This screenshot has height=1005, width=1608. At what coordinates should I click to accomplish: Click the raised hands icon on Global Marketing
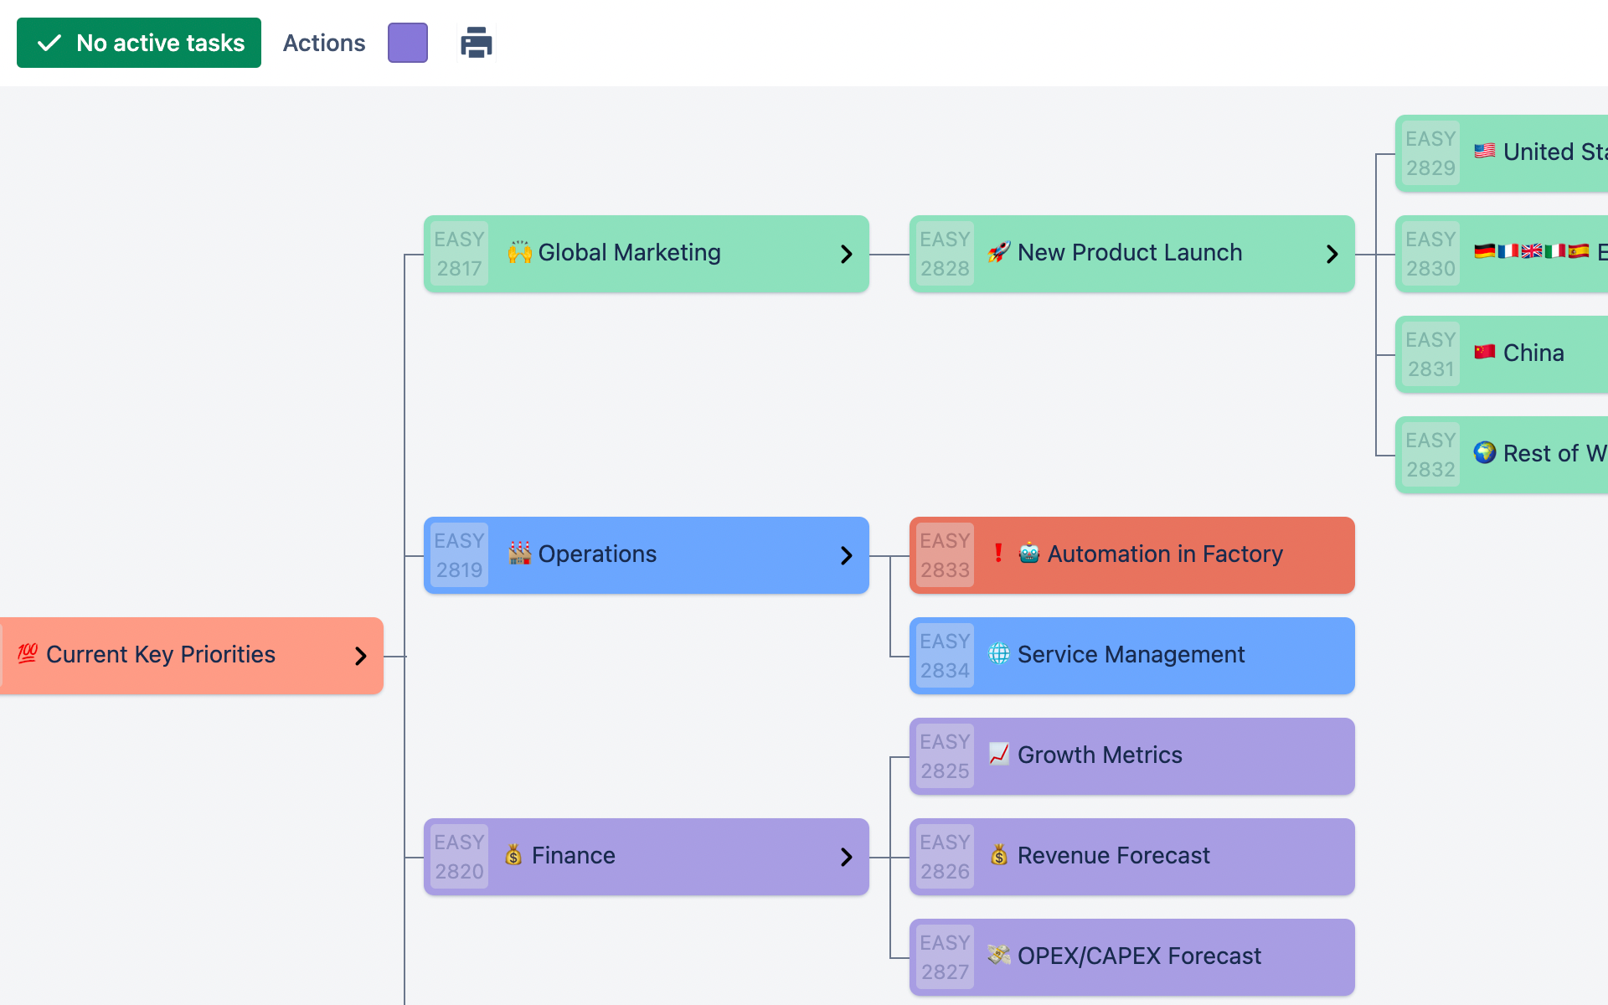(519, 252)
